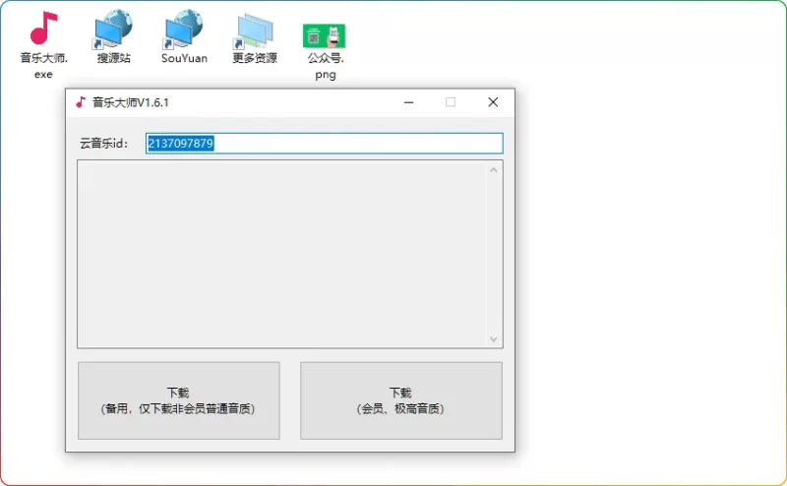Click inside the empty log text area

[x=281, y=254]
